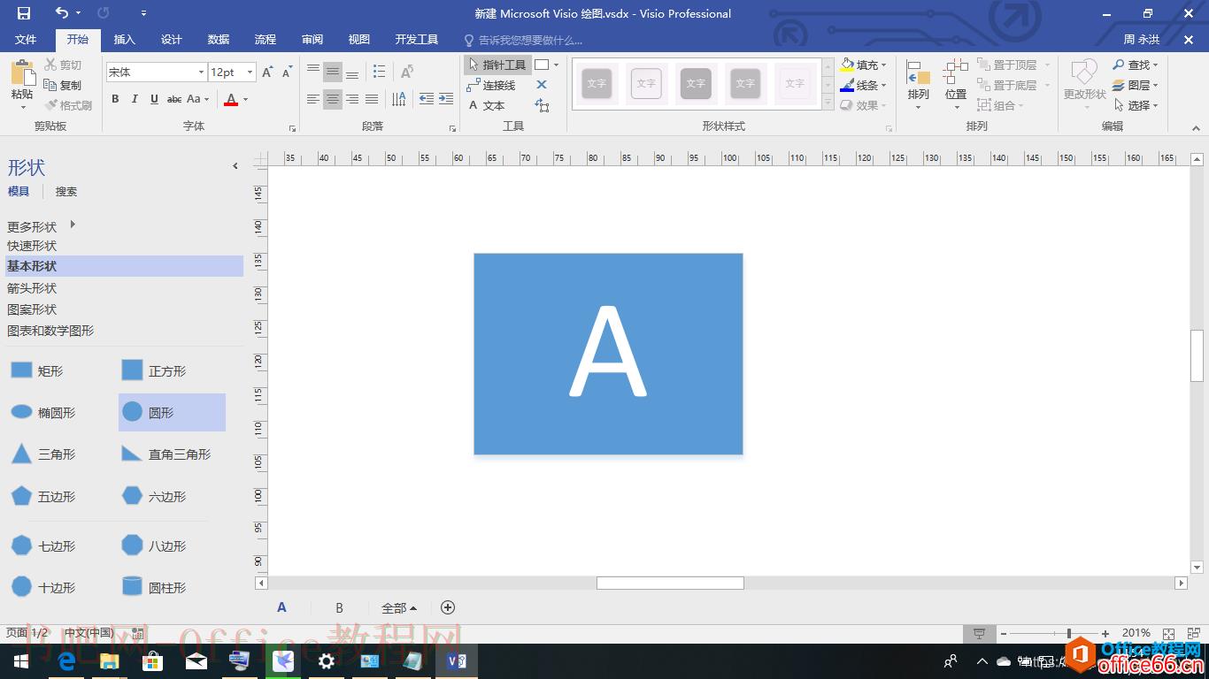Open the rectangle drawing tool dropdown
This screenshot has width=1209, height=679.
click(556, 65)
